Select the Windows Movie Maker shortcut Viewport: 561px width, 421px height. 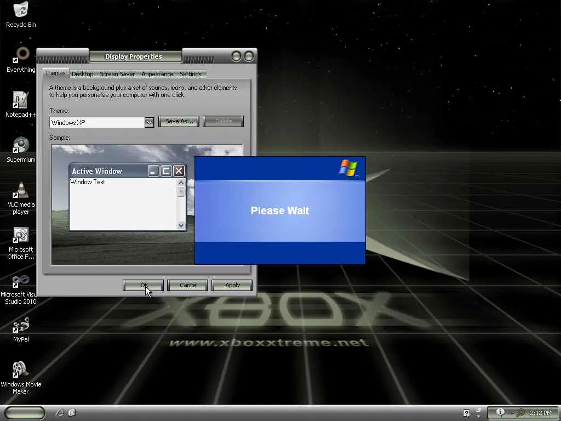21,378
